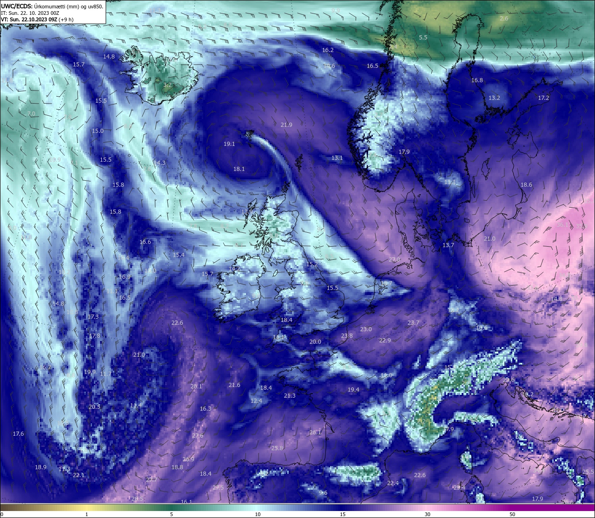Click the IT initial time line 00Z
The height and width of the screenshot is (518, 595).
(x=29, y=13)
